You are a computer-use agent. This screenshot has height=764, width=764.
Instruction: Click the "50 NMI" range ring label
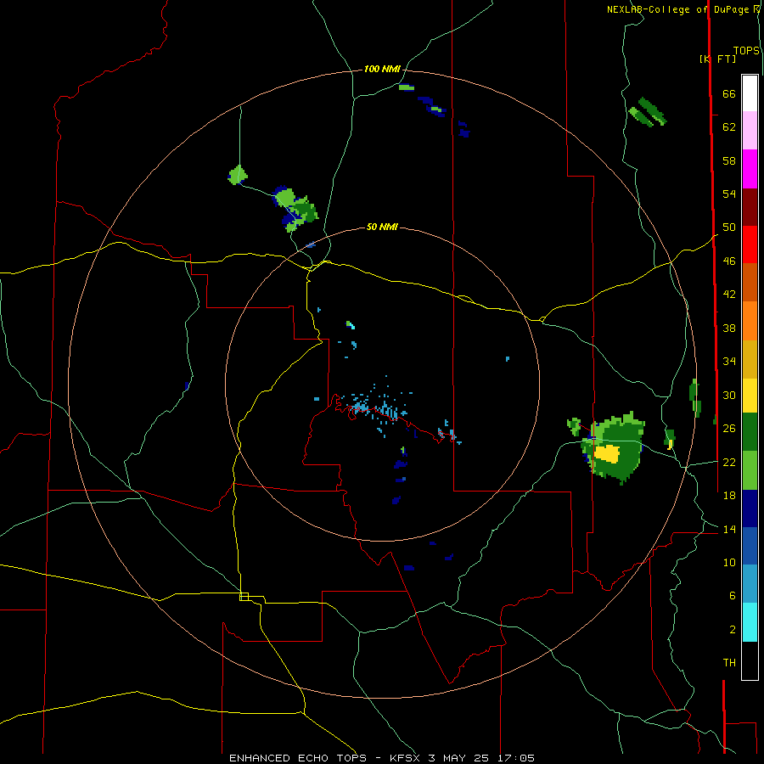[382, 227]
